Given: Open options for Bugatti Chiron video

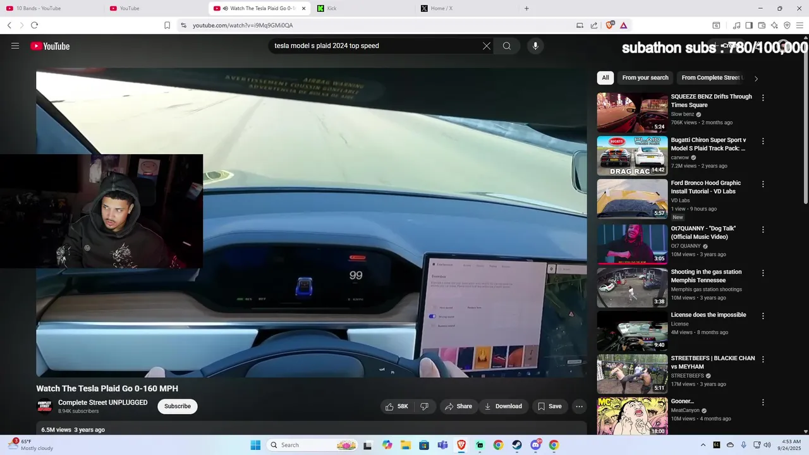Looking at the screenshot, I should coord(763,141).
